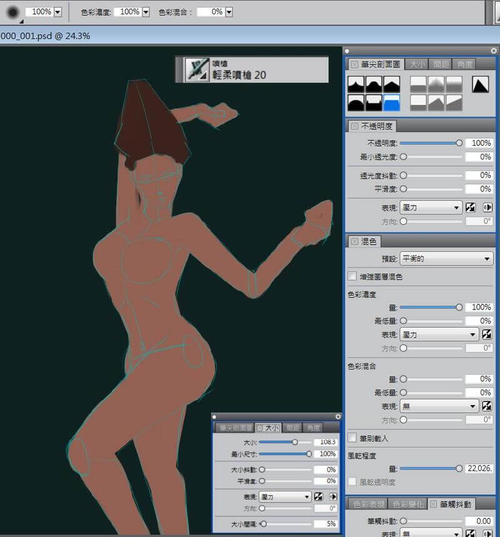
Task: Adjust the 不透明度 slider handle
Action: click(x=459, y=143)
